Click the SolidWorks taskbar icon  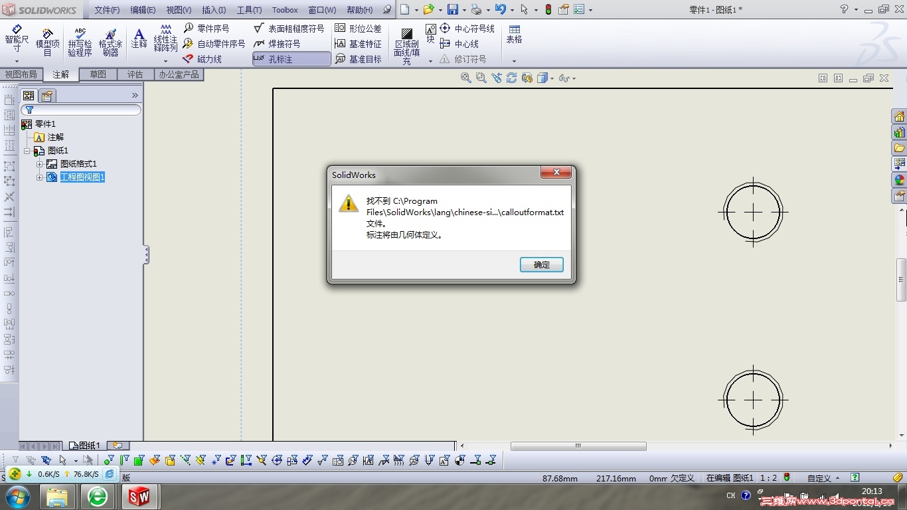139,496
